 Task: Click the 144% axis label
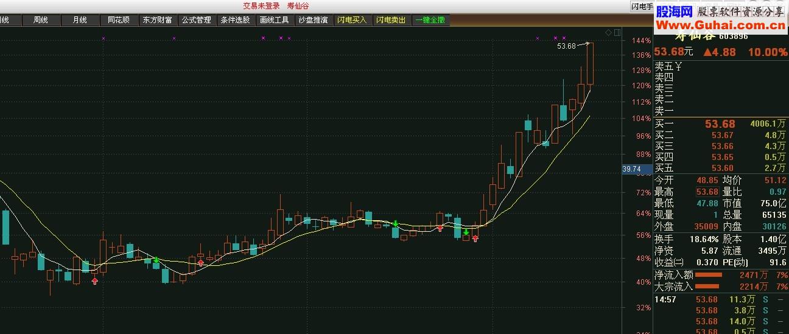point(642,41)
